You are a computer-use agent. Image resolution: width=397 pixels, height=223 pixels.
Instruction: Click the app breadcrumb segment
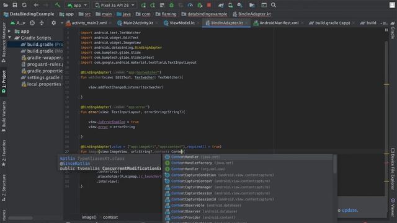pyautogui.click(x=66, y=14)
